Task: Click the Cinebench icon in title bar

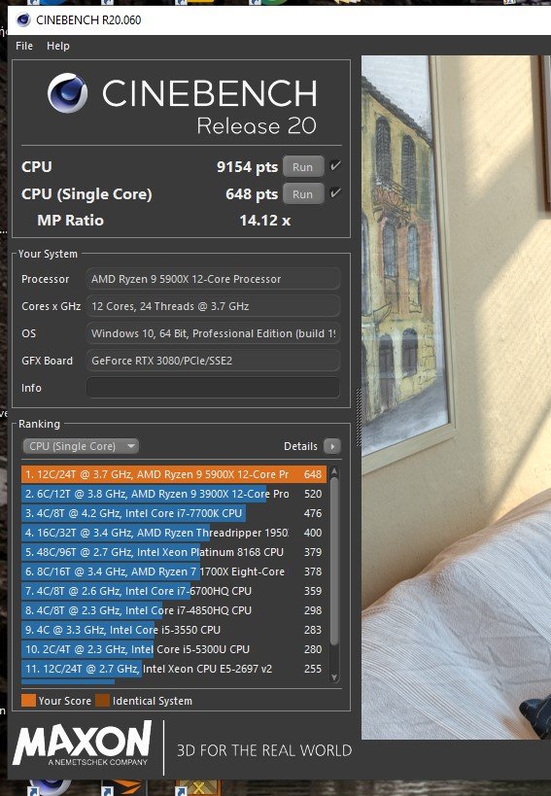Action: tap(23, 20)
